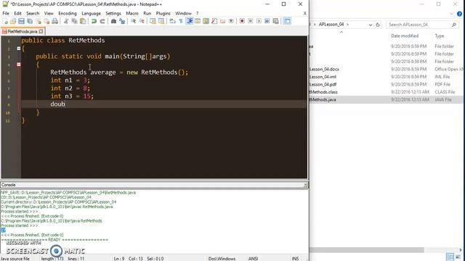
Task: Click the Zoom In magnifier icon
Action: [134, 21]
